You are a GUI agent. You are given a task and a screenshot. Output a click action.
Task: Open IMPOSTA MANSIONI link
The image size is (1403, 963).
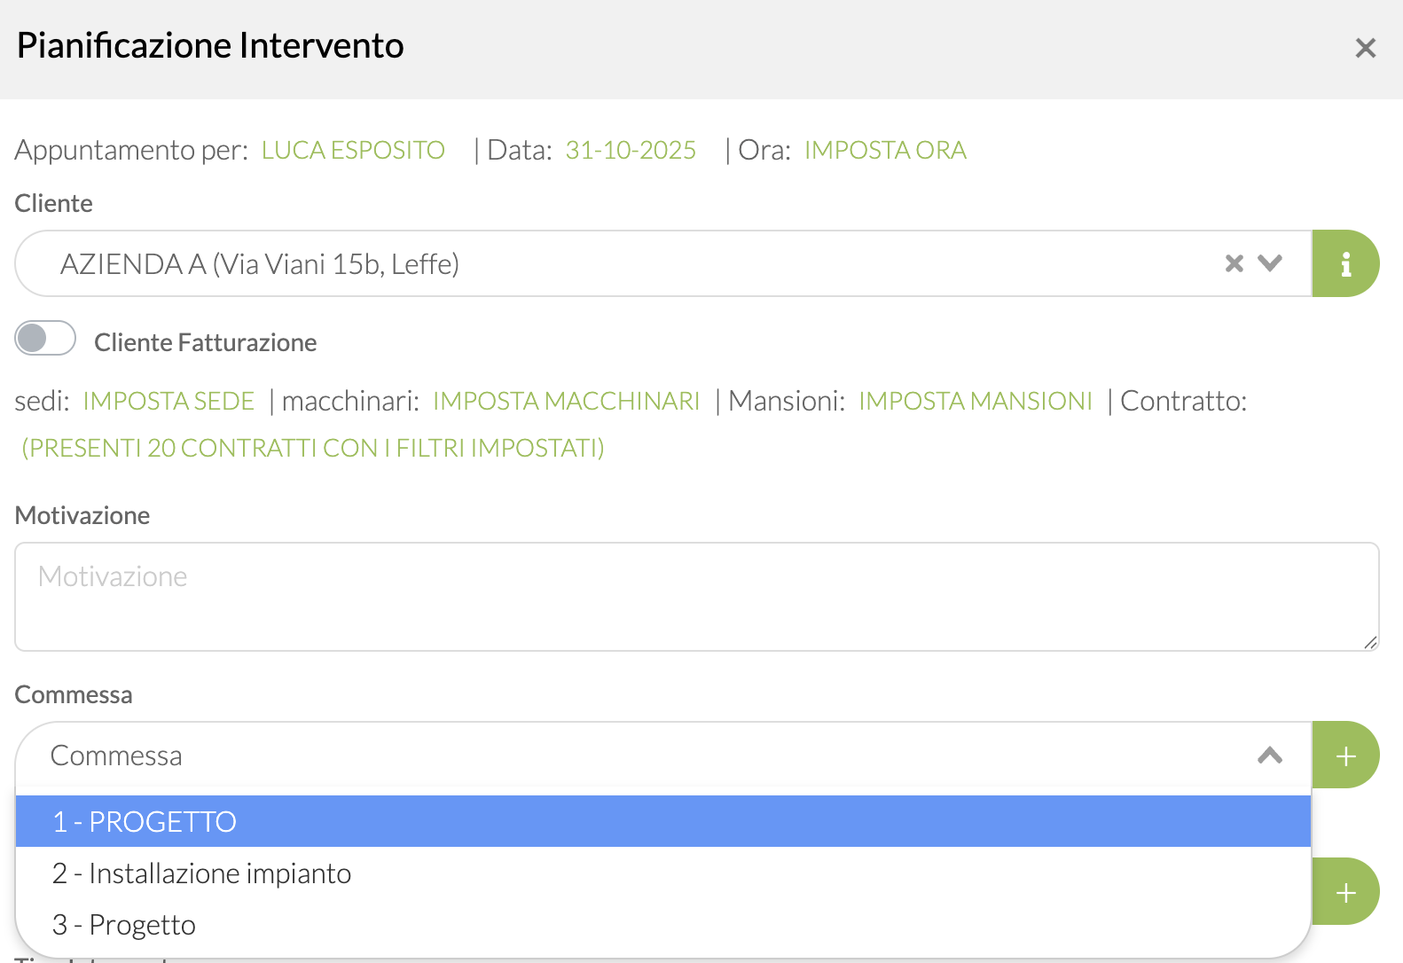click(x=976, y=401)
